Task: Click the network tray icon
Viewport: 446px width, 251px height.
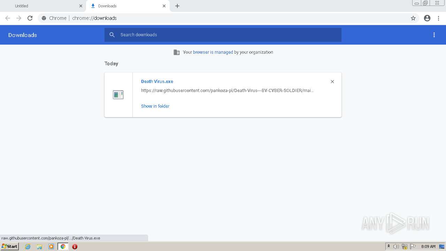Action: coord(405,246)
